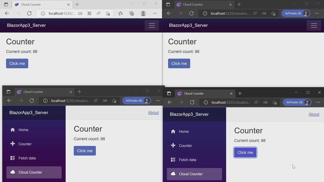Open read aloud in top-left window address bar
This screenshot has height=182, width=324.
pyautogui.click(x=99, y=14)
